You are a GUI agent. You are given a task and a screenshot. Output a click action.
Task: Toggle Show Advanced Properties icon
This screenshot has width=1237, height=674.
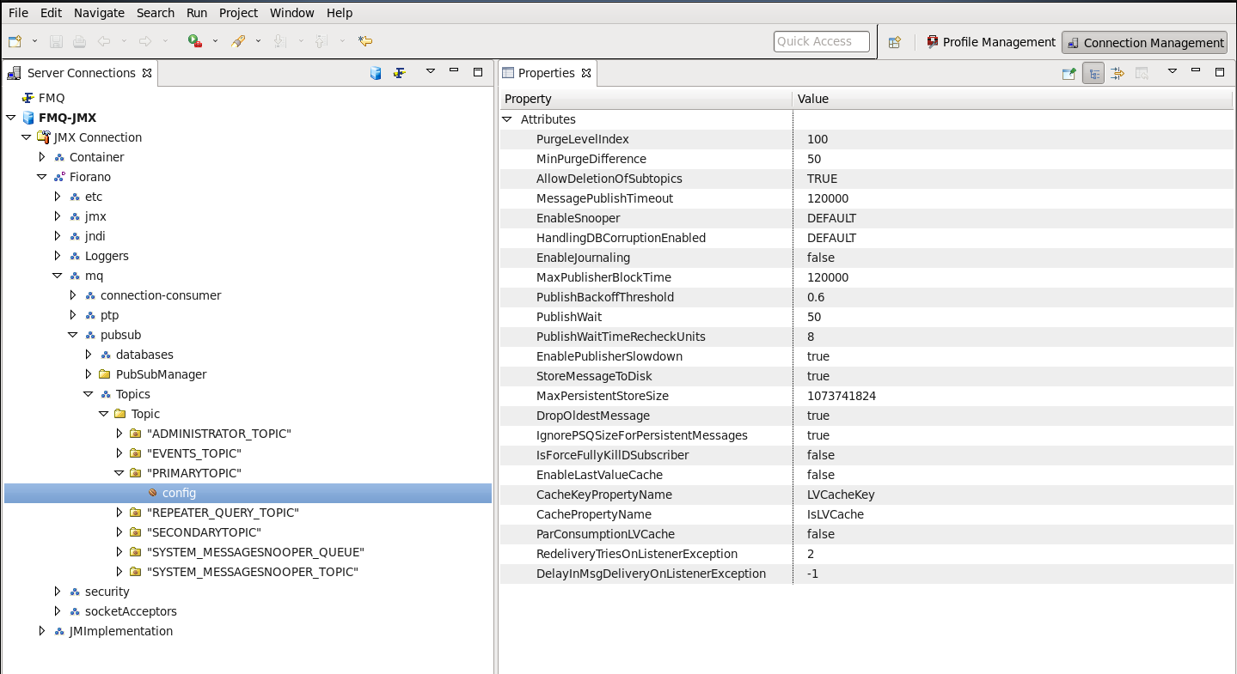coord(1118,74)
